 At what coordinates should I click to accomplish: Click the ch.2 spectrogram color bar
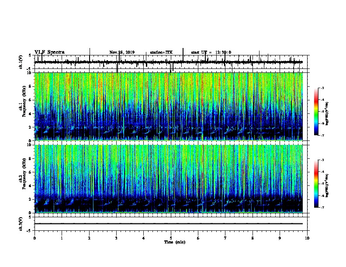point(316,184)
